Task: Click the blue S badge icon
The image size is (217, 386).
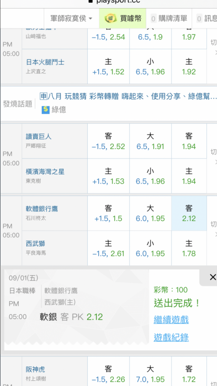Action: pos(46,110)
